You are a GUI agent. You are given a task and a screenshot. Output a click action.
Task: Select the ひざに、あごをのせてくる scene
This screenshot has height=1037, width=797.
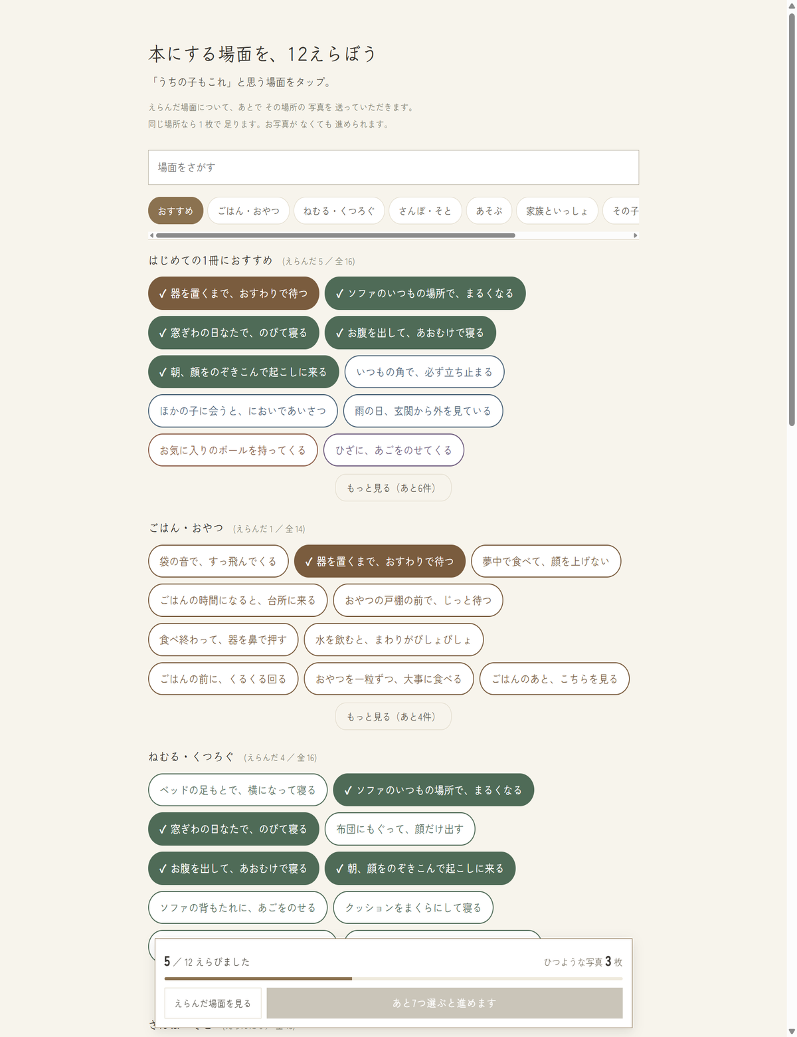pyautogui.click(x=394, y=450)
